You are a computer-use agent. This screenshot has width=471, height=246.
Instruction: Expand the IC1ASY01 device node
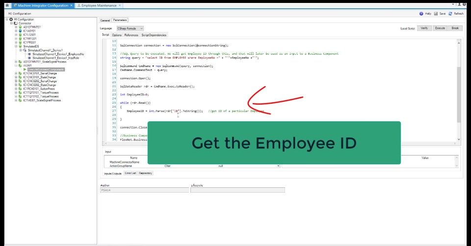pyautogui.click(x=16, y=31)
